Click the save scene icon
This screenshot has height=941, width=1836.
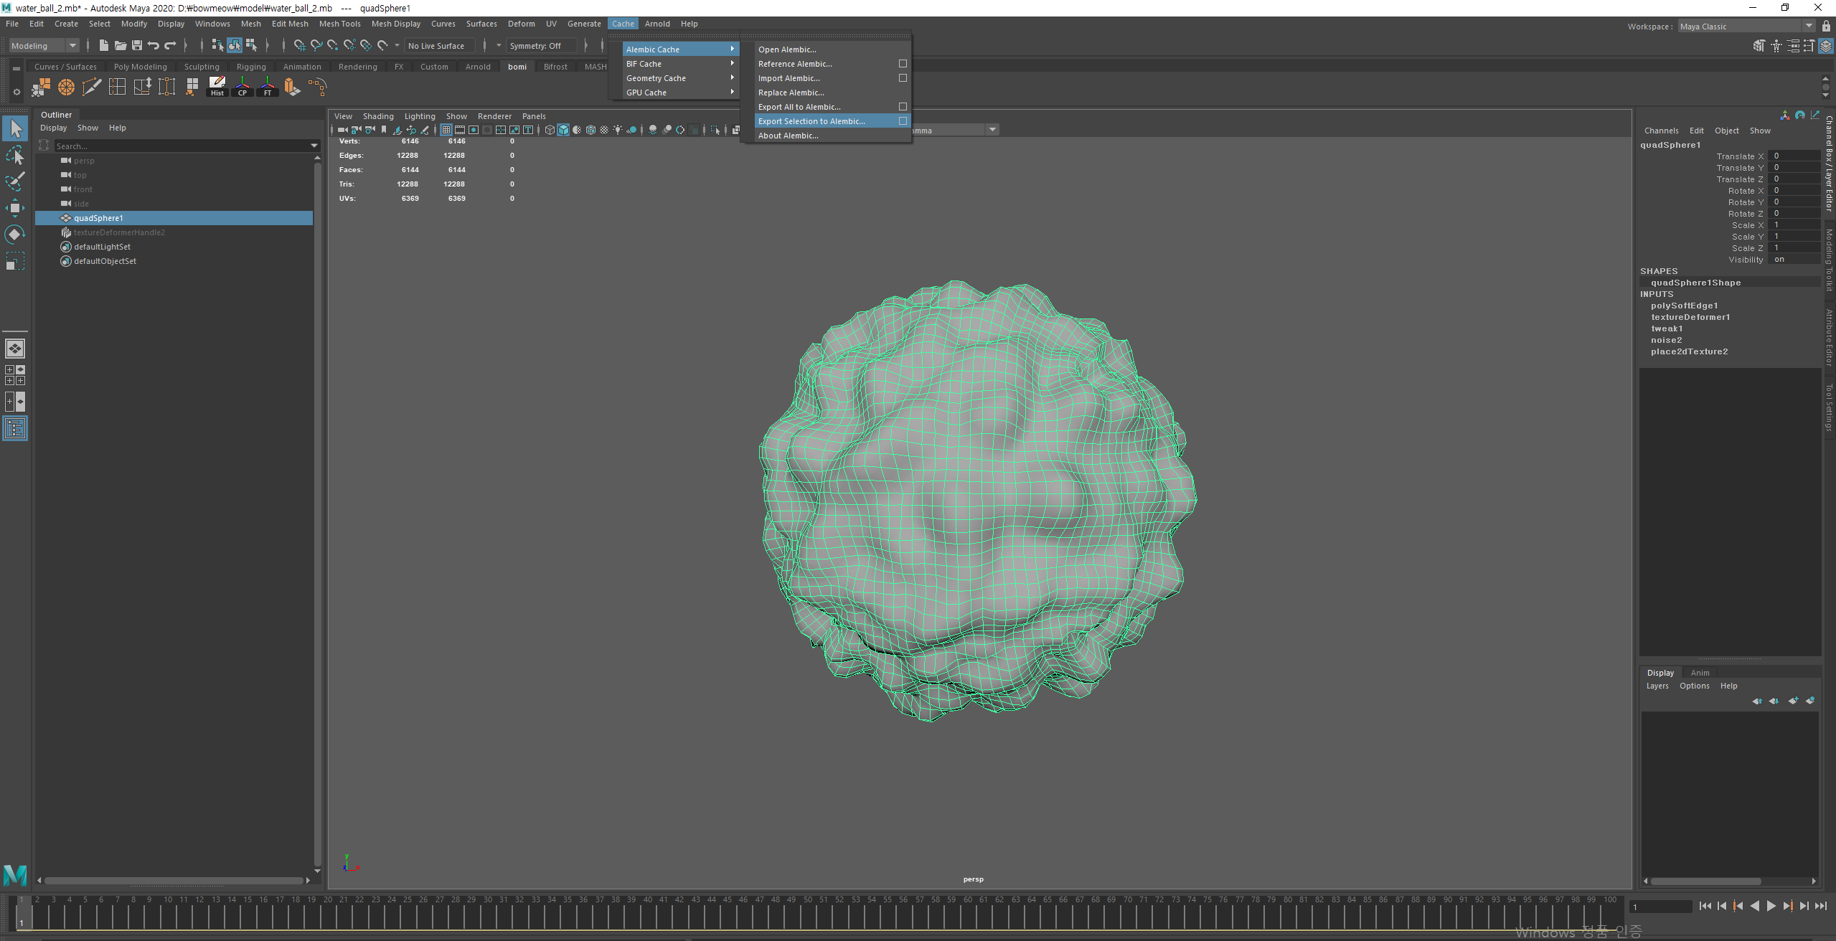click(x=136, y=45)
